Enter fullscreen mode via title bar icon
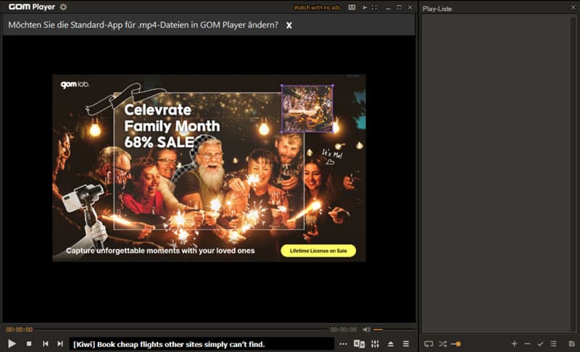Screen dimensions: 580x352 374,7
